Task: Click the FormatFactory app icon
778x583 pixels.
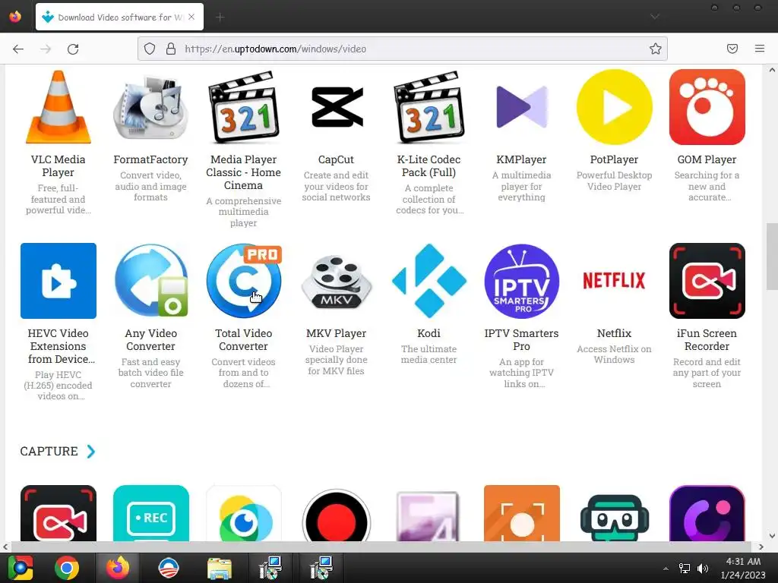Action: (x=151, y=107)
